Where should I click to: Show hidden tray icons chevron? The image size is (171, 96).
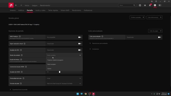(x=152, y=94)
